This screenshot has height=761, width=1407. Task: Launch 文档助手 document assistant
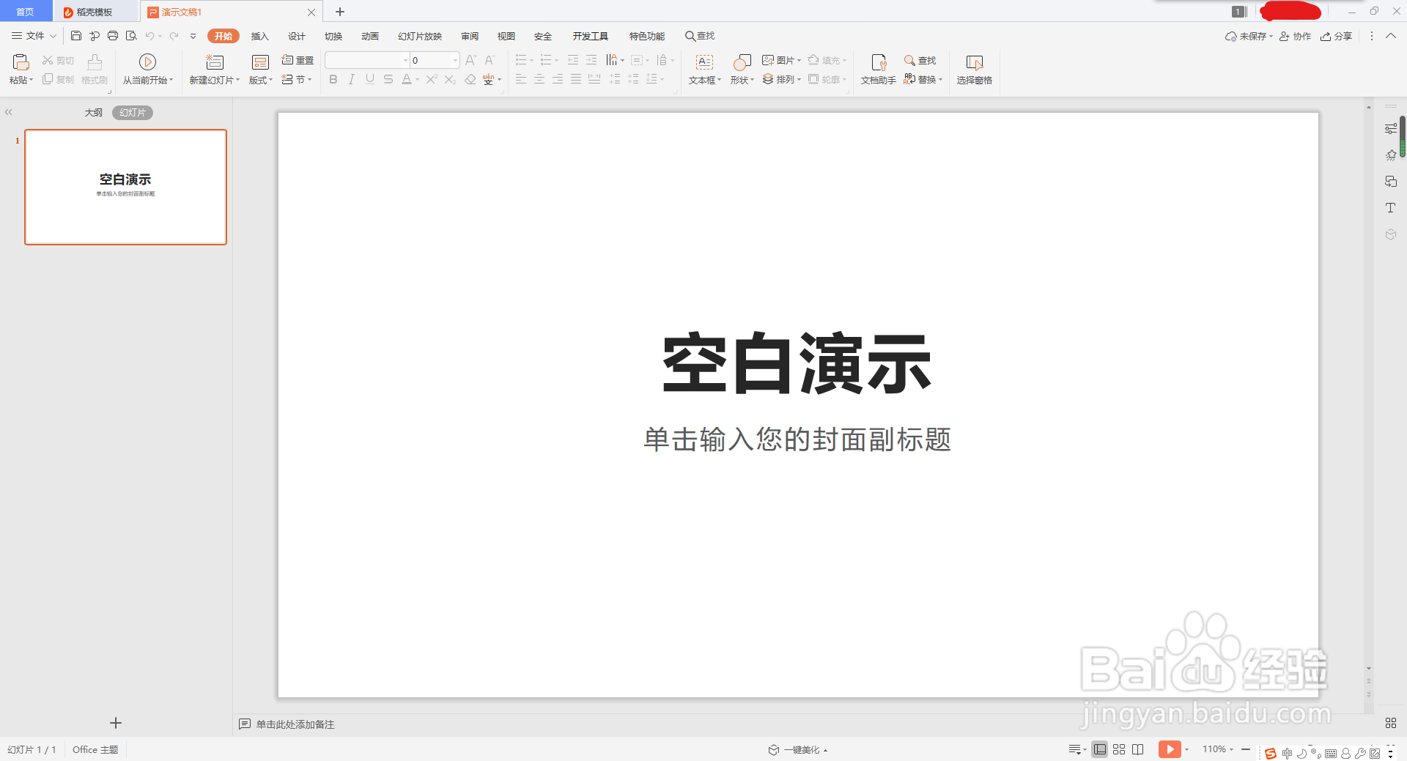tap(877, 70)
